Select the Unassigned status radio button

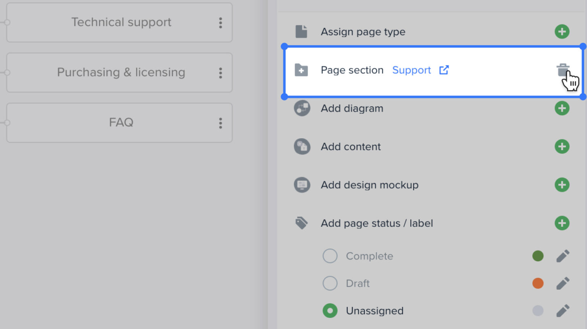[x=330, y=311]
